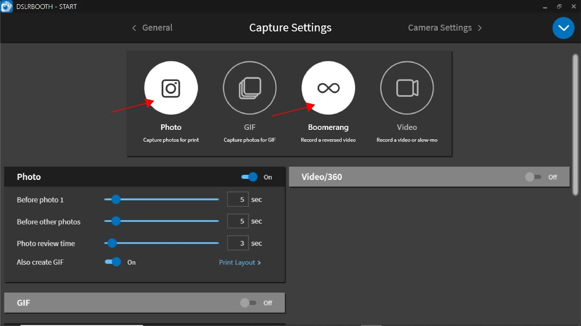Click the left chevron beside General

(134, 28)
